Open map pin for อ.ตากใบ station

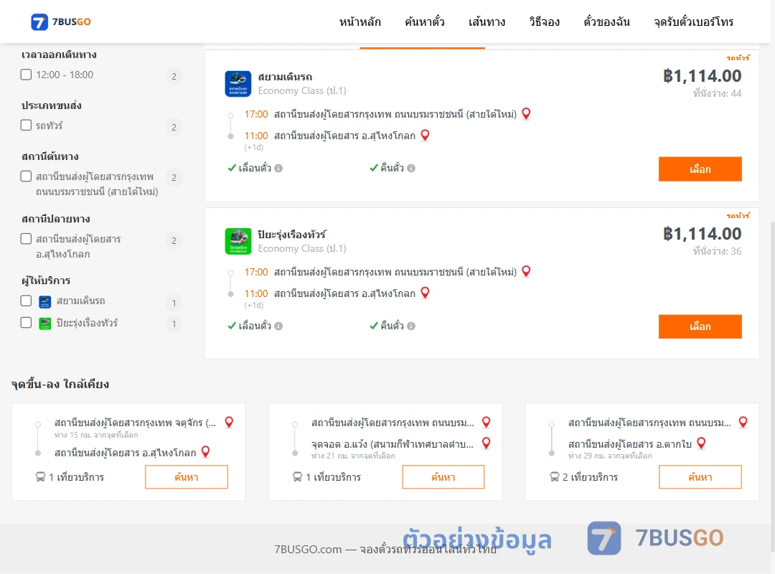tap(701, 443)
